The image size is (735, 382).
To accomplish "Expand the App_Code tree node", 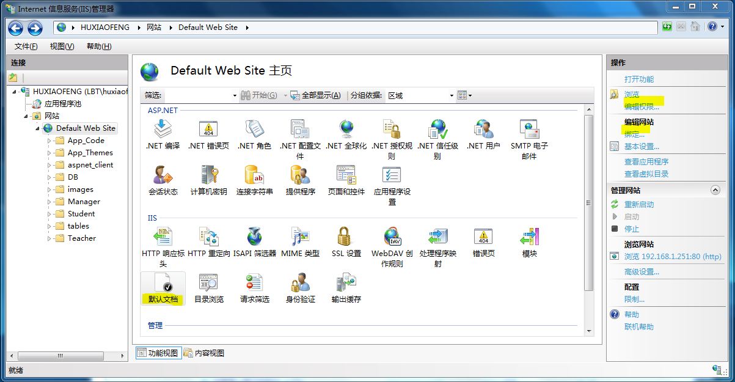I will tap(49, 140).
